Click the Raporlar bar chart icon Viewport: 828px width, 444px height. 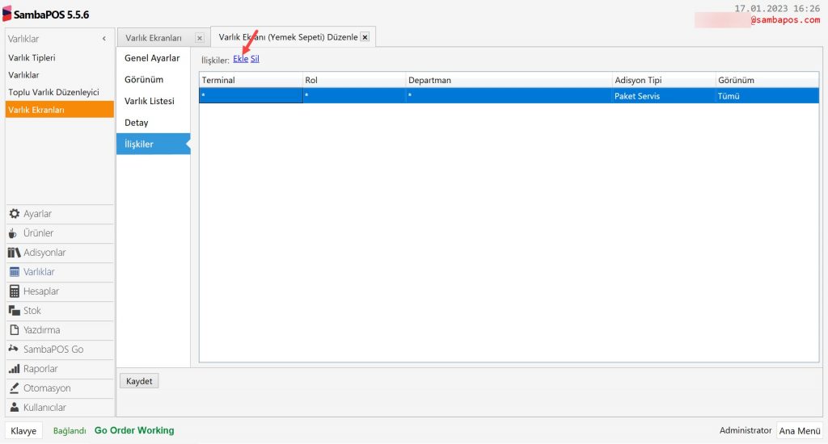(x=15, y=369)
